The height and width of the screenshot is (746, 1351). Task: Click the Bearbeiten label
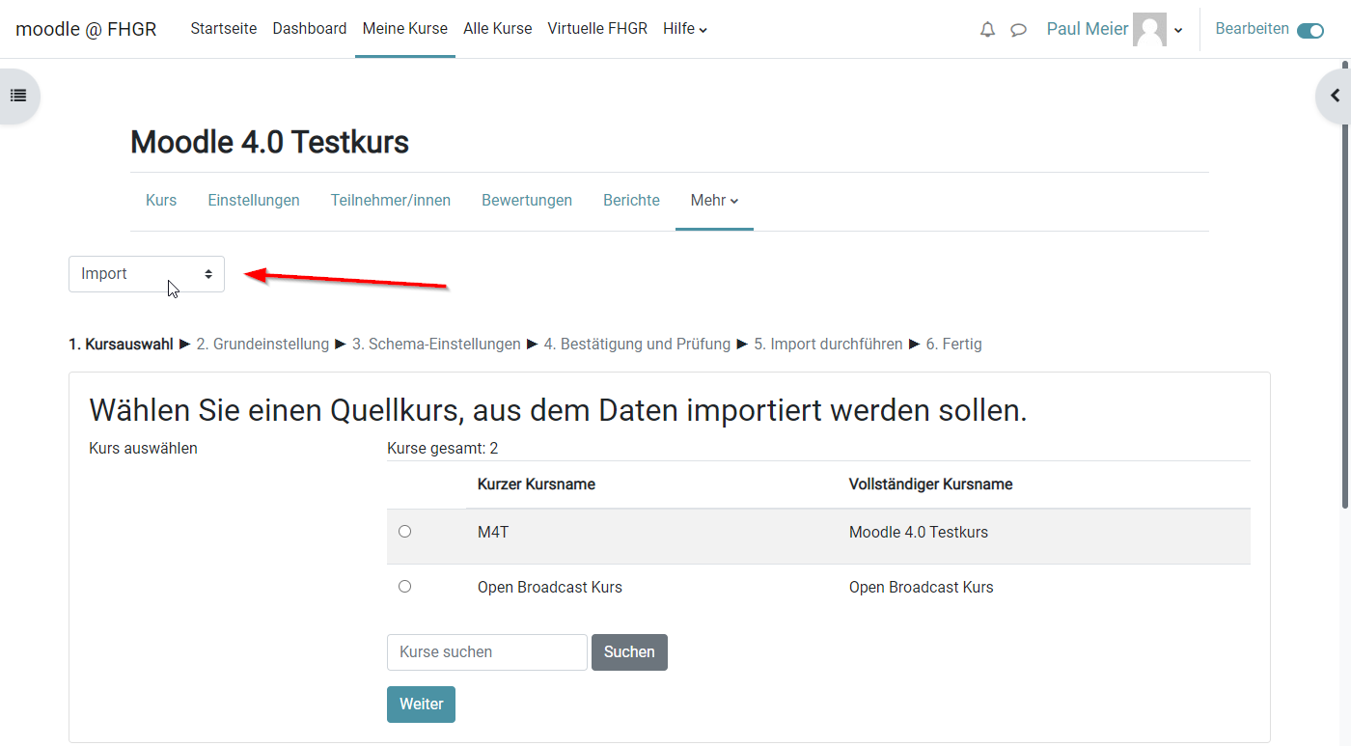click(x=1252, y=29)
